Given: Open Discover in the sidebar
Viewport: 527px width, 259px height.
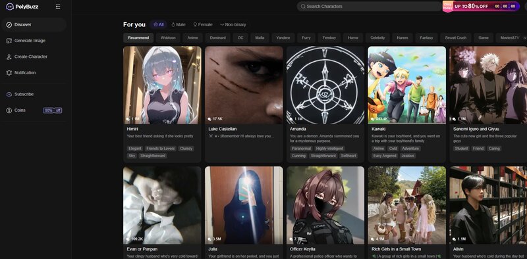Looking at the screenshot, I should pos(34,24).
